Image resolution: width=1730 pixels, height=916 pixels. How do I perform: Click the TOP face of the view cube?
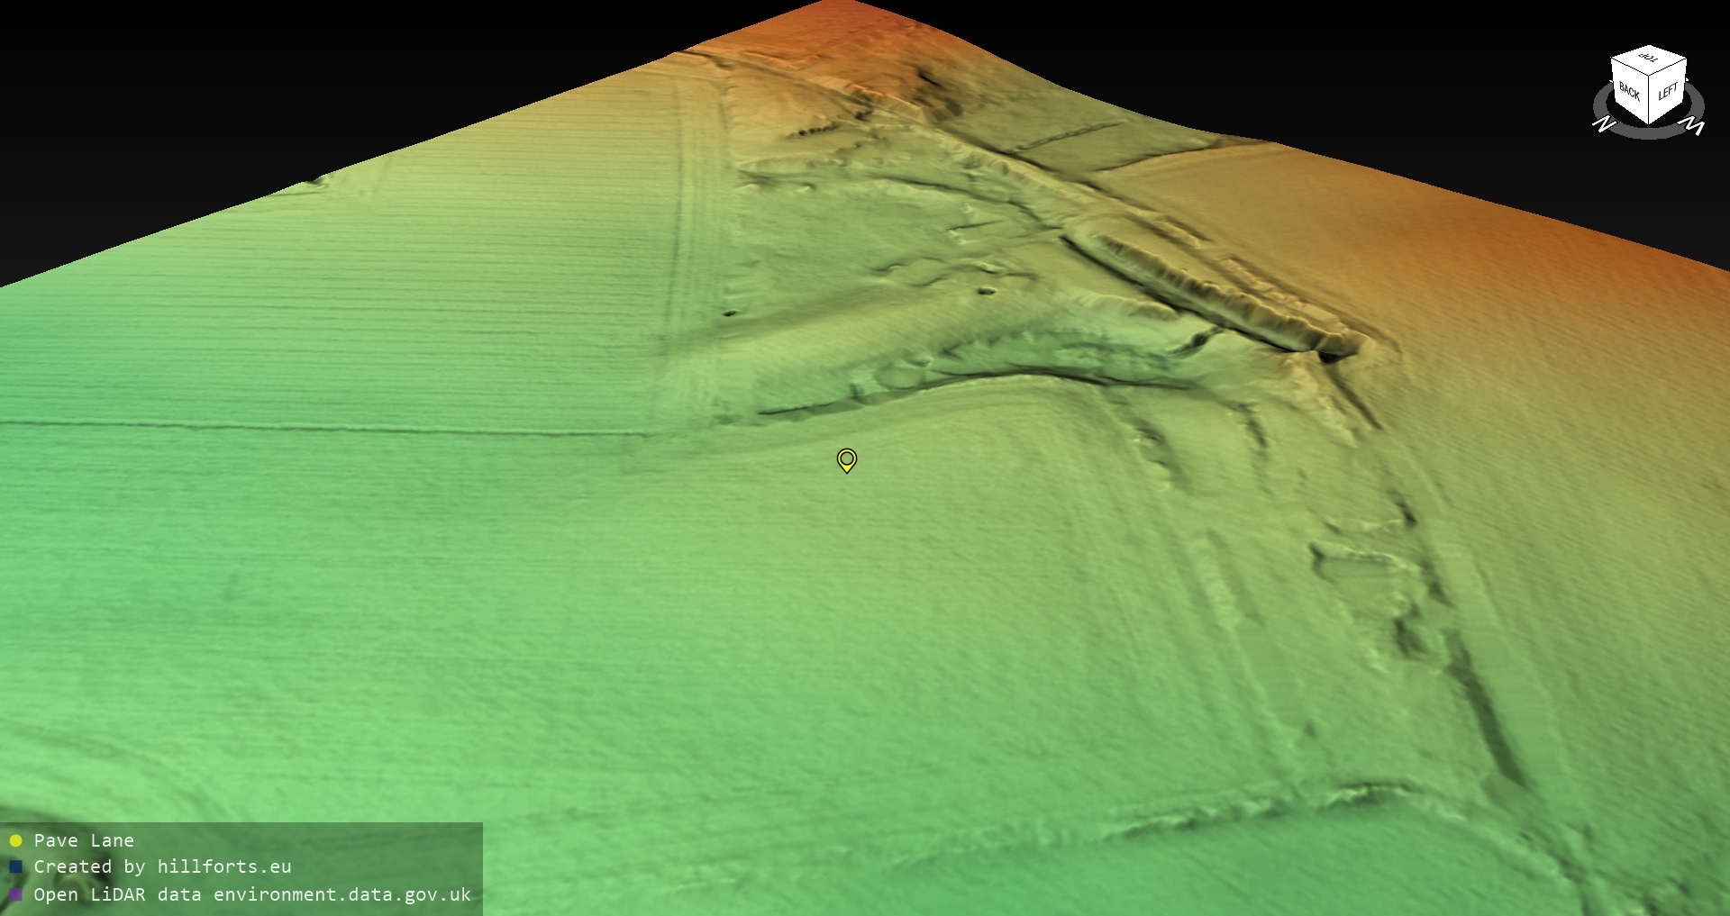(1649, 61)
